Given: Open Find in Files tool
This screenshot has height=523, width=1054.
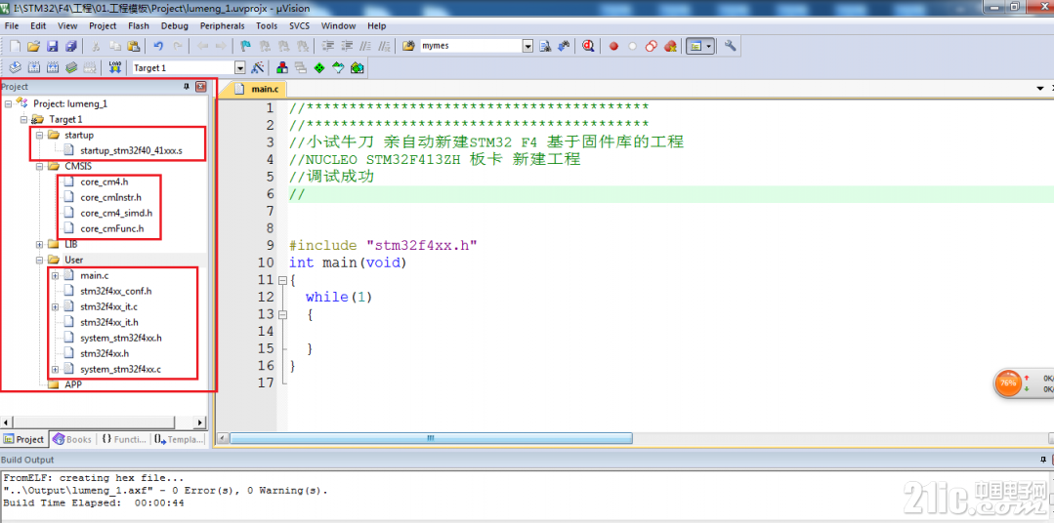Looking at the screenshot, I should tap(408, 46).
